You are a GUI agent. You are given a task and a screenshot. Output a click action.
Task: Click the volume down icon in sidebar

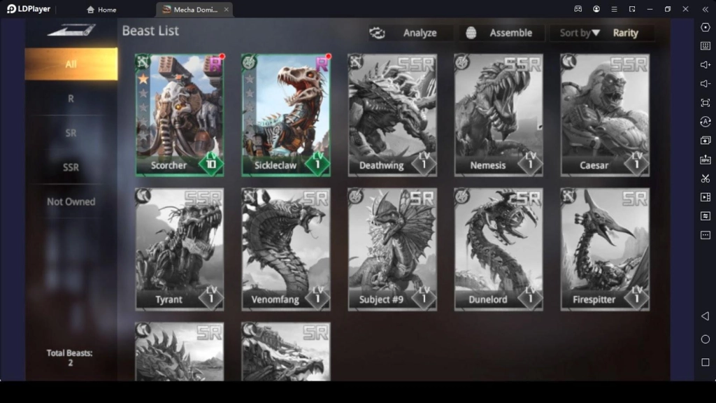point(706,84)
